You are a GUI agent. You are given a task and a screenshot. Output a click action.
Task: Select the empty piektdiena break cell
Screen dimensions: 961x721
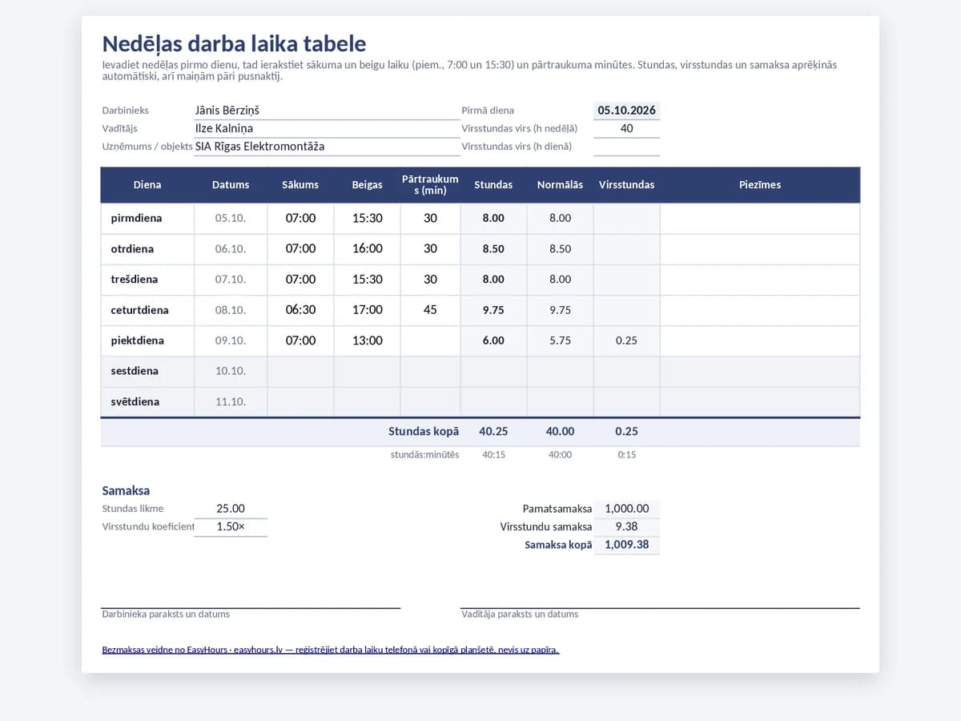coord(430,340)
